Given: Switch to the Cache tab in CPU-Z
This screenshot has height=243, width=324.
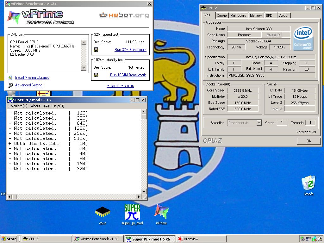Looking at the screenshot, I should 221,16.
